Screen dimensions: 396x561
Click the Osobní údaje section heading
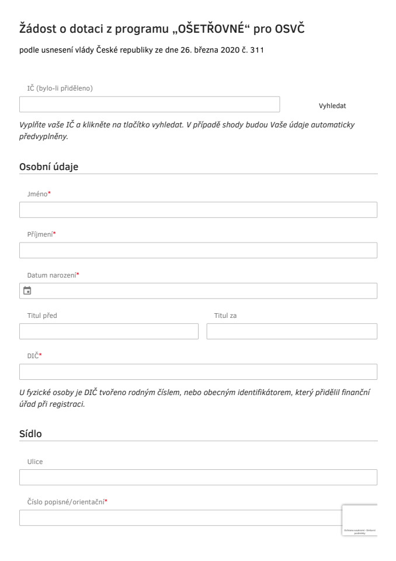tap(49, 167)
